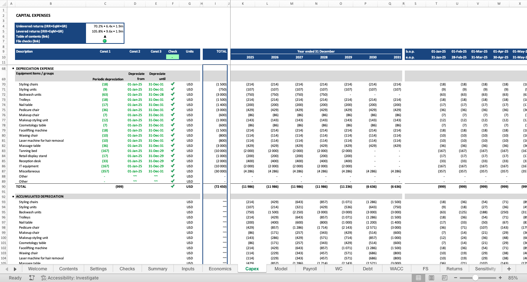Click the 85% zoom level

[513, 278]
